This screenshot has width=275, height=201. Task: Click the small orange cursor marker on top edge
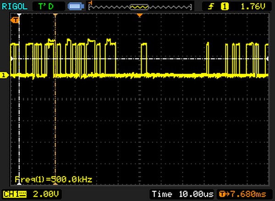point(55,16)
